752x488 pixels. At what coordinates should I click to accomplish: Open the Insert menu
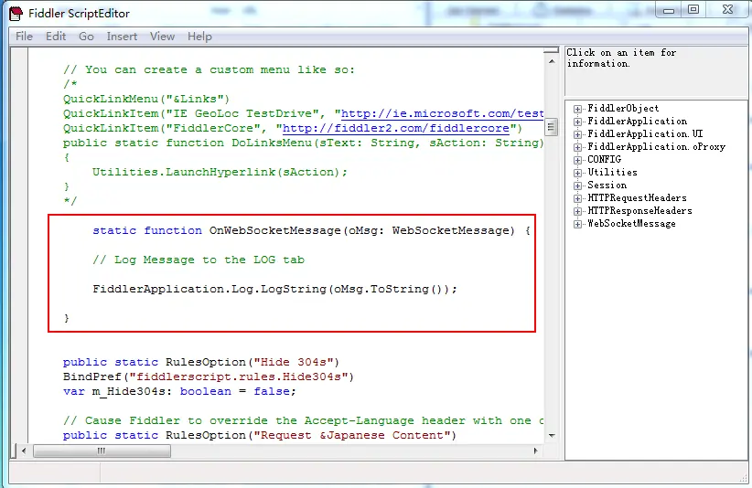(122, 37)
